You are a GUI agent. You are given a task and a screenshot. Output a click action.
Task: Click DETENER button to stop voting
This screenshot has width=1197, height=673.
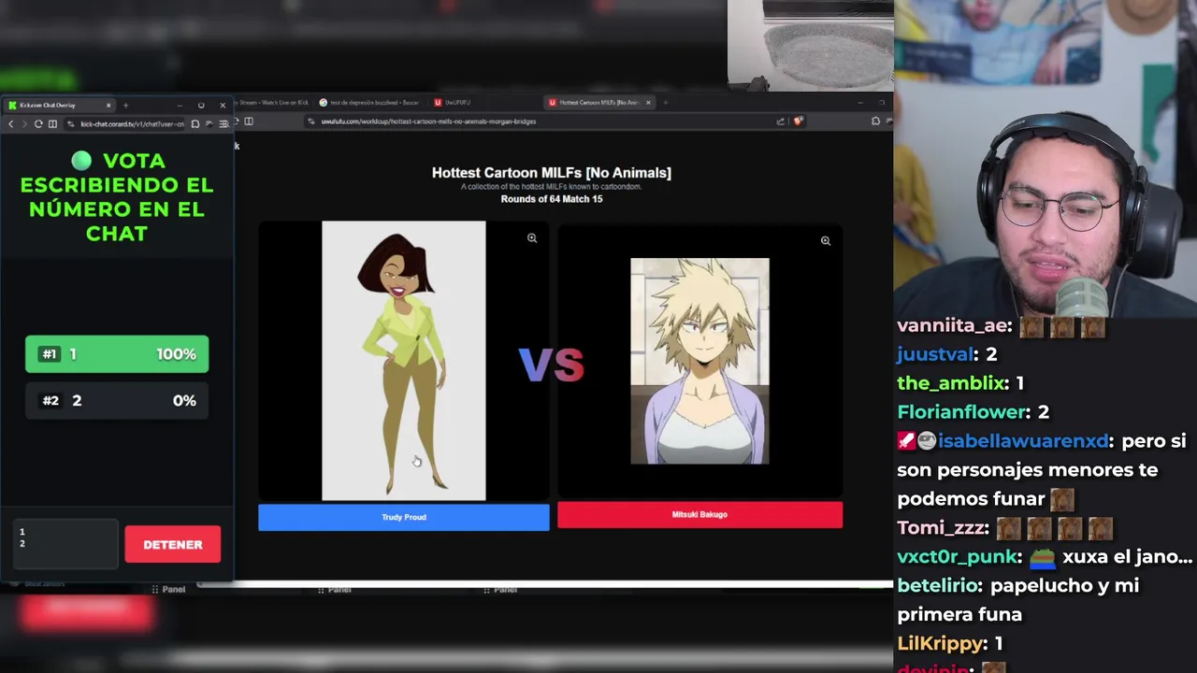(x=173, y=544)
